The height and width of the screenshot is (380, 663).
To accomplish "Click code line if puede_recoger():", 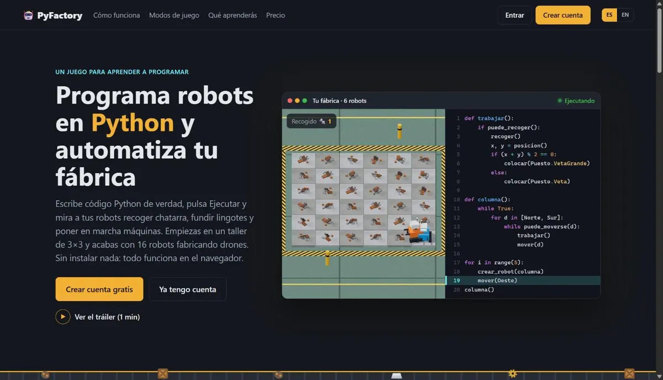I will [x=508, y=128].
